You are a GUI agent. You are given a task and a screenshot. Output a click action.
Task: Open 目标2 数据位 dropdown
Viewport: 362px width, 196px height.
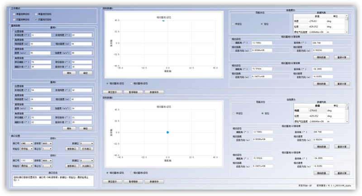click(86, 160)
